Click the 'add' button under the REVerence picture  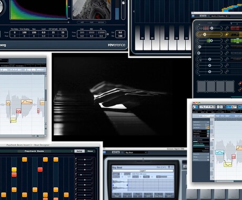82,22
